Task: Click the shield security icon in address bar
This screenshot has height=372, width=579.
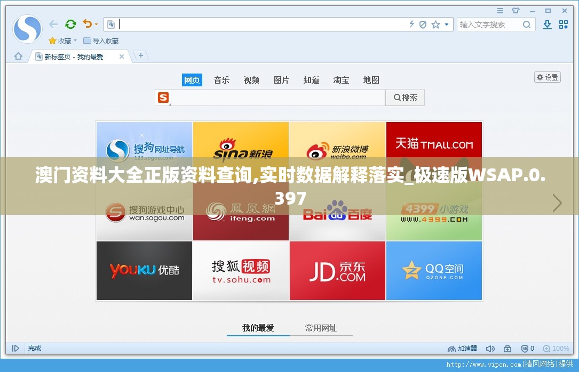Action: click(x=423, y=25)
